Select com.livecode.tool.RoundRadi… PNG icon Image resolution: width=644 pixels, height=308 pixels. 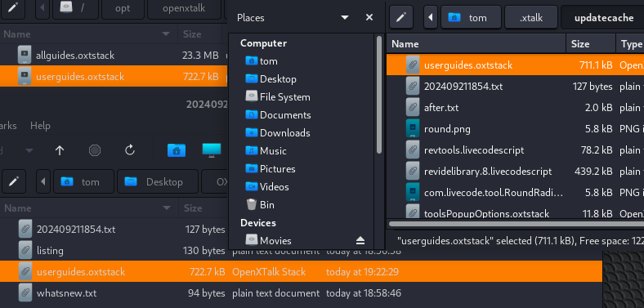pyautogui.click(x=413, y=193)
